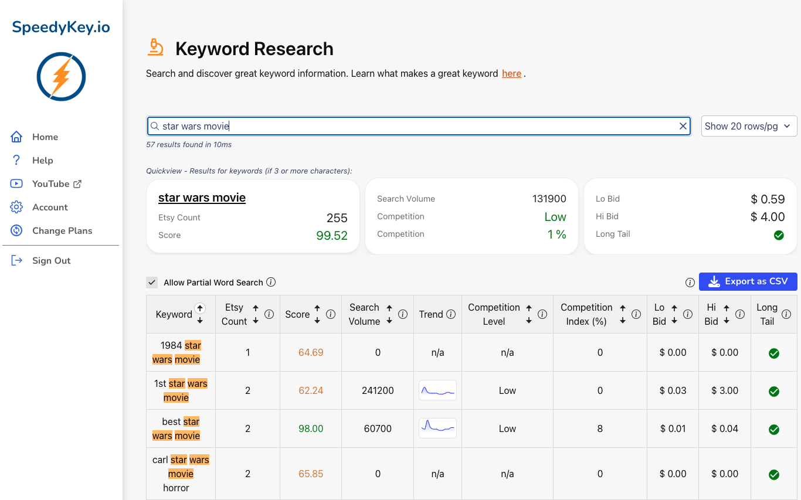
Task: Export results as CSV
Action: 748,281
